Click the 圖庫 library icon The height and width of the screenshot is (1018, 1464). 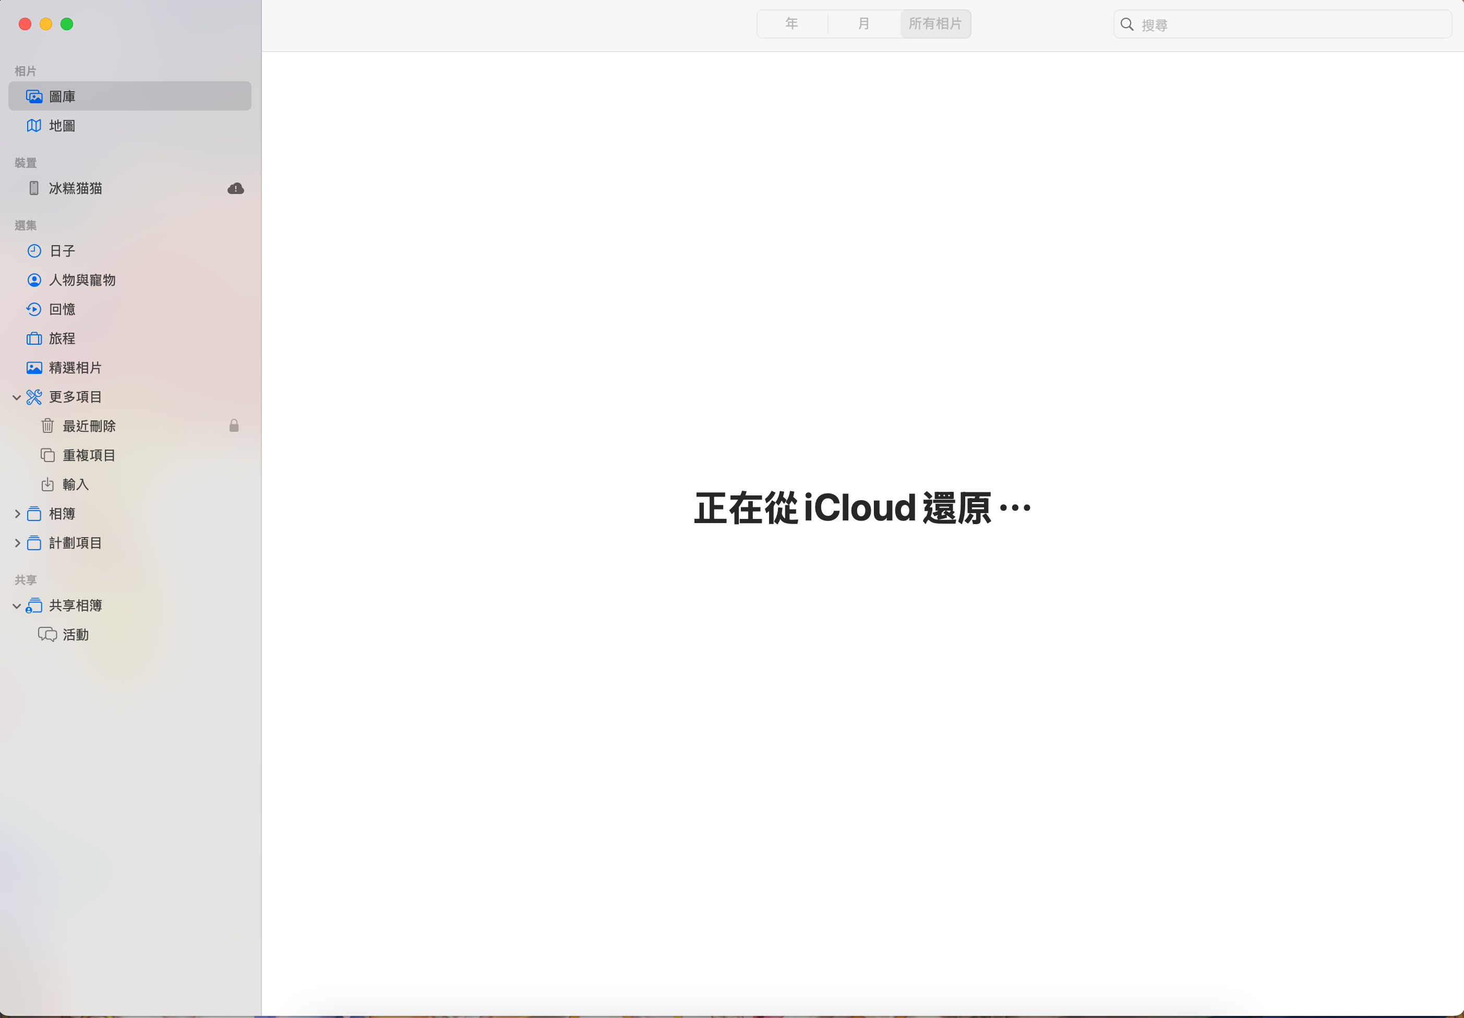click(x=34, y=97)
